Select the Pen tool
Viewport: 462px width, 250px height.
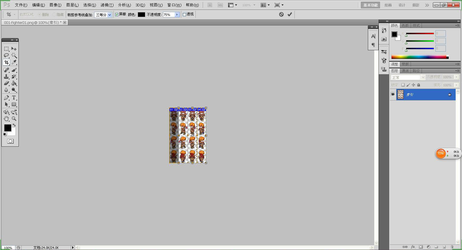tap(6, 98)
